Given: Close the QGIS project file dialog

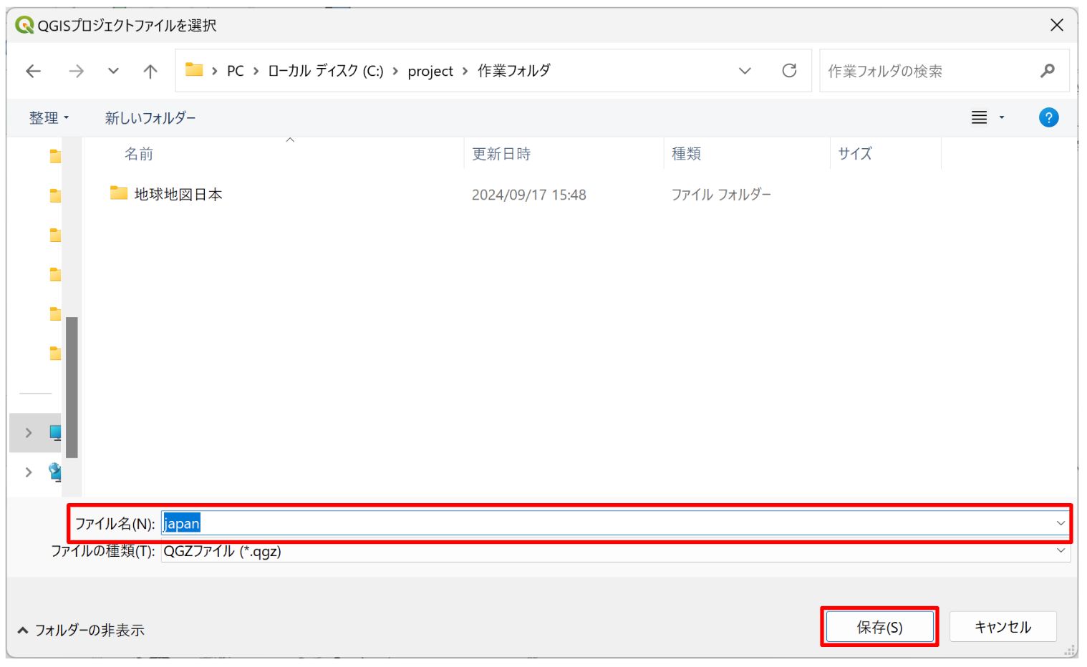Looking at the screenshot, I should 1056,25.
